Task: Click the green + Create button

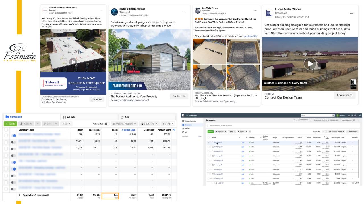Action: click(10, 124)
